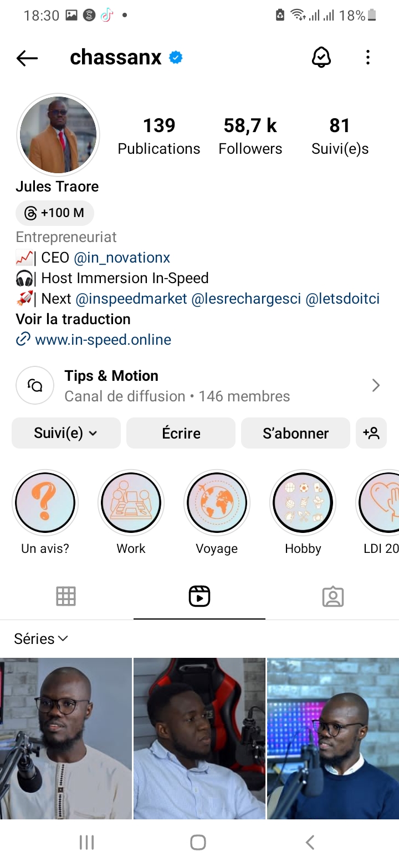Image resolution: width=399 pixels, height=866 pixels.
Task: Open the Un avis? story highlight
Action: (45, 504)
